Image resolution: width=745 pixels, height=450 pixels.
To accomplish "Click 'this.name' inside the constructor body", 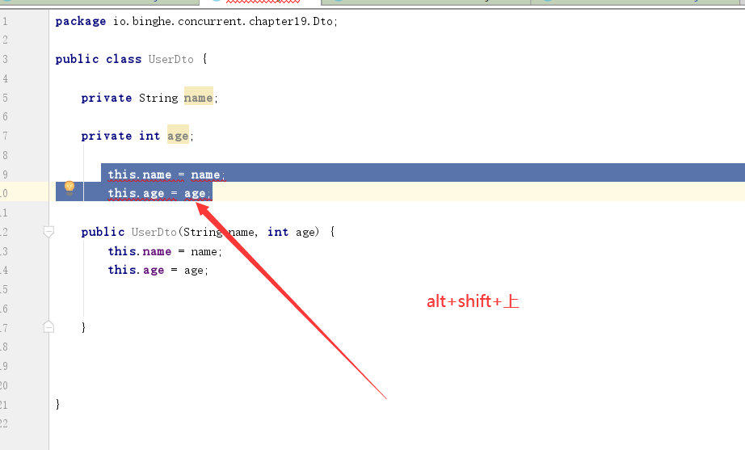I will click(139, 251).
